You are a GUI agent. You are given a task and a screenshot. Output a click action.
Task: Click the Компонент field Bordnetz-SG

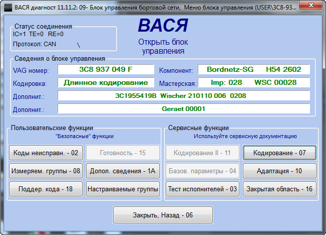[x=254, y=69]
